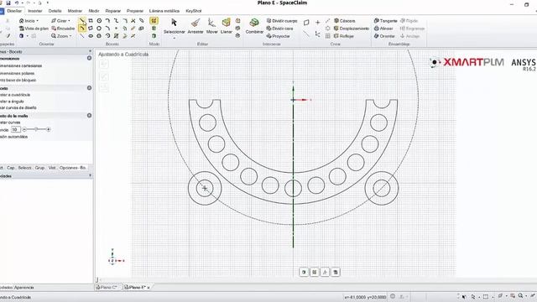The height and width of the screenshot is (302, 537).
Task: Collapse the mesh (malla) options section
Action: [x=90, y=116]
